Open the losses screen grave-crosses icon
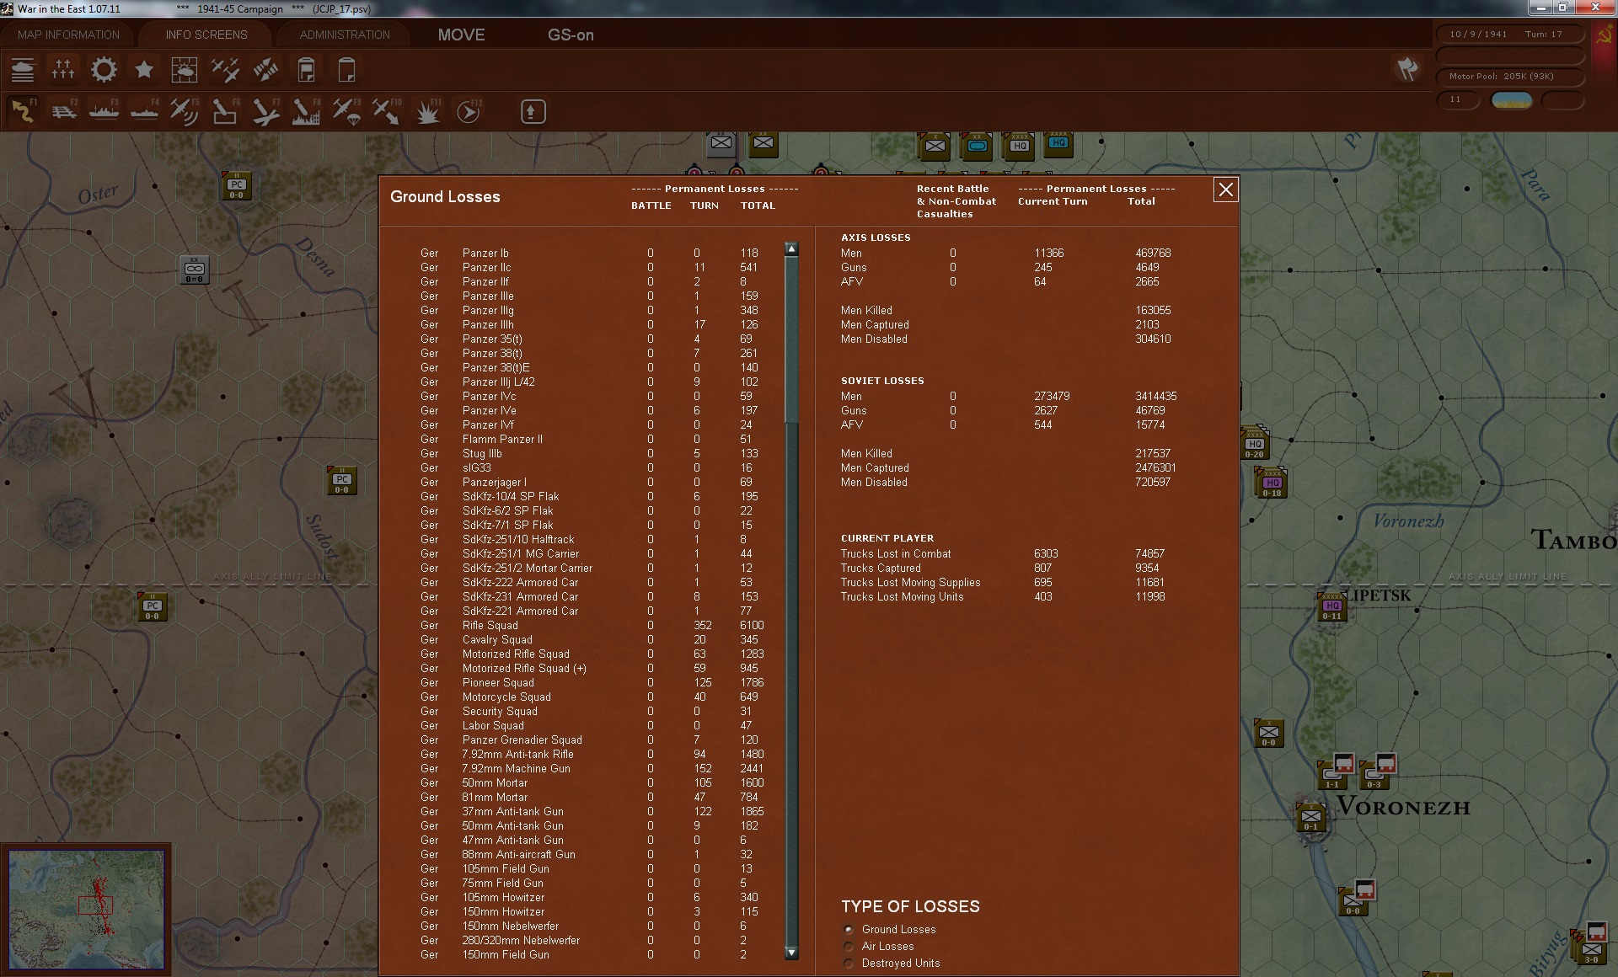This screenshot has width=1618, height=977. (x=63, y=70)
